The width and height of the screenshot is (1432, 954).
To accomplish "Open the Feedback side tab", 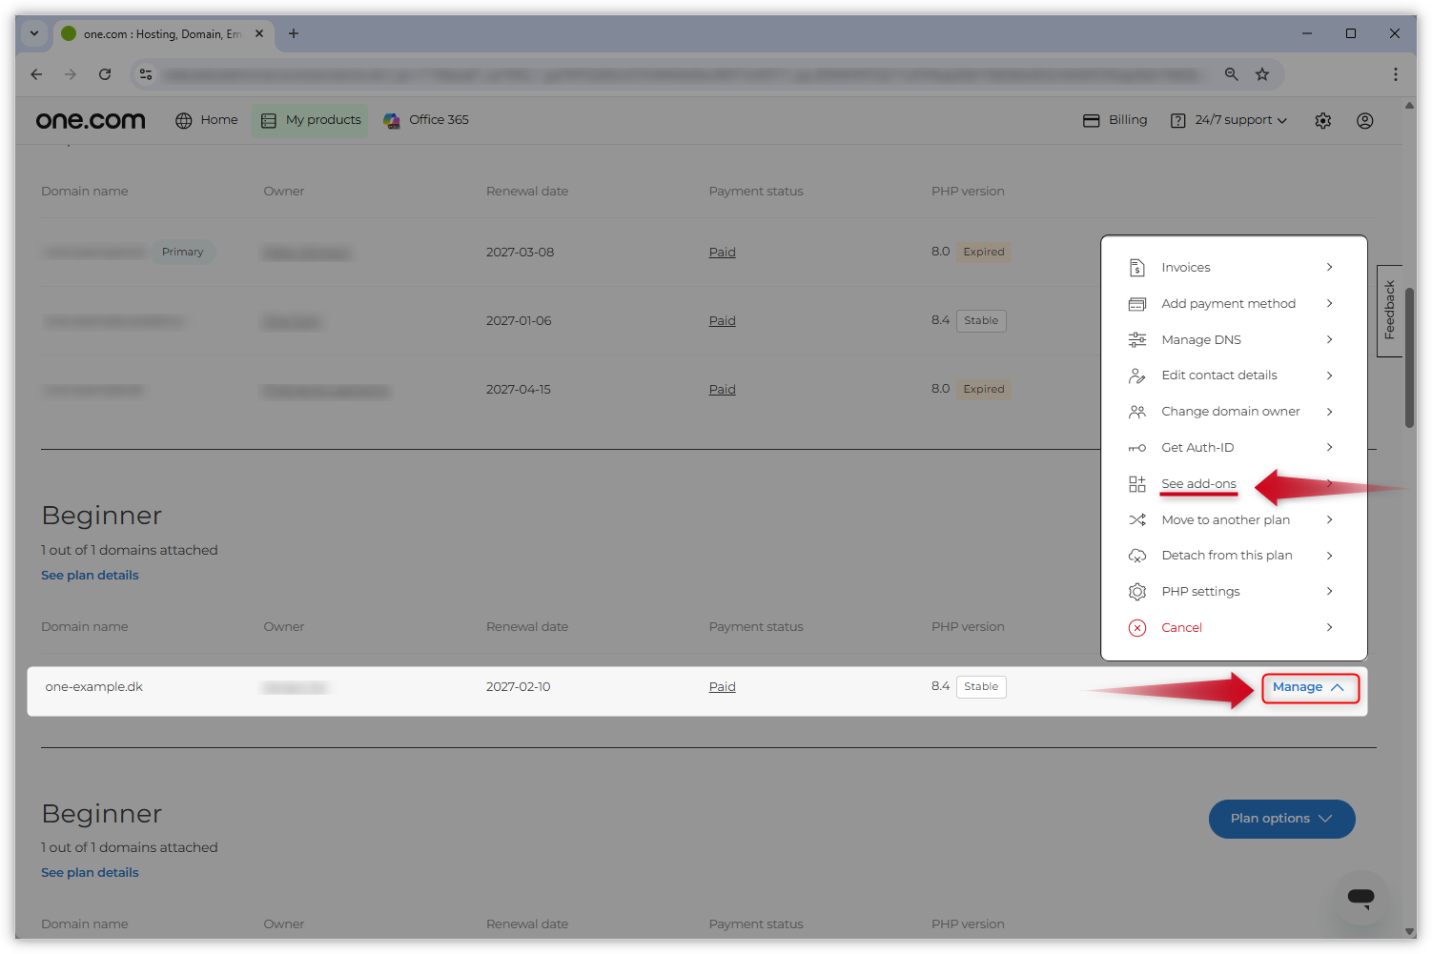I will (1389, 311).
